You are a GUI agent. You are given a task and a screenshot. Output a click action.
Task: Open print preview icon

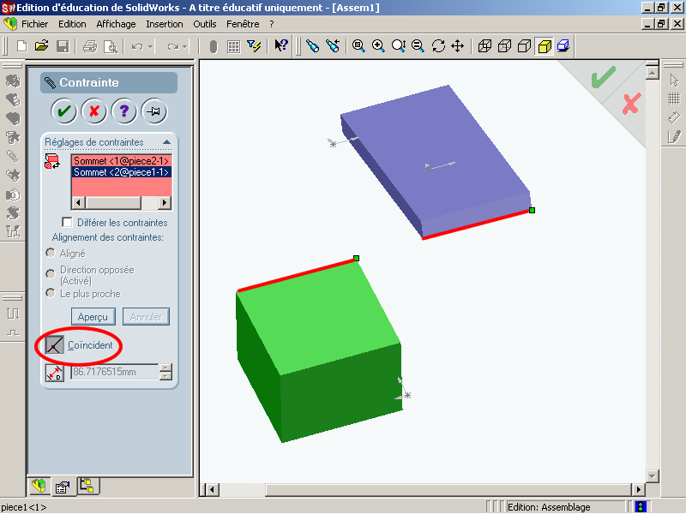(x=111, y=46)
